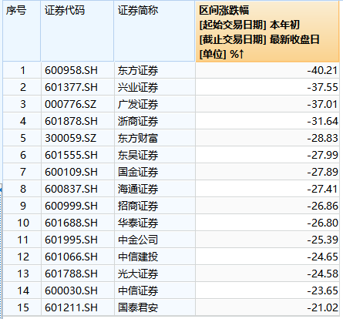Sort by the 区间涨跌幅 column header
The height and width of the screenshot is (319, 343).
click(x=267, y=32)
